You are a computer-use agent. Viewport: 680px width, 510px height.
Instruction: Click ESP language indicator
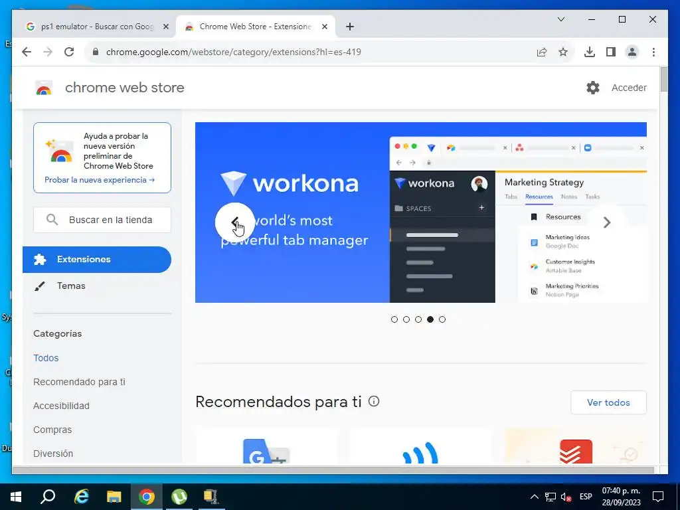[x=586, y=497]
